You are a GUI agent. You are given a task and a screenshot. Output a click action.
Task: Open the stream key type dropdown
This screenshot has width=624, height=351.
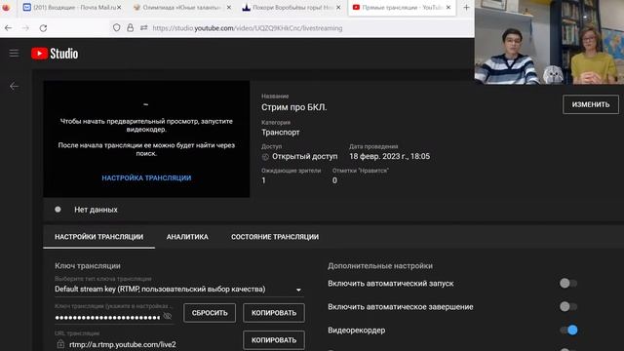179,290
